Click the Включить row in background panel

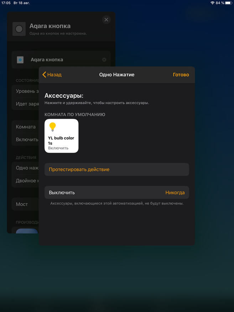coord(25,139)
